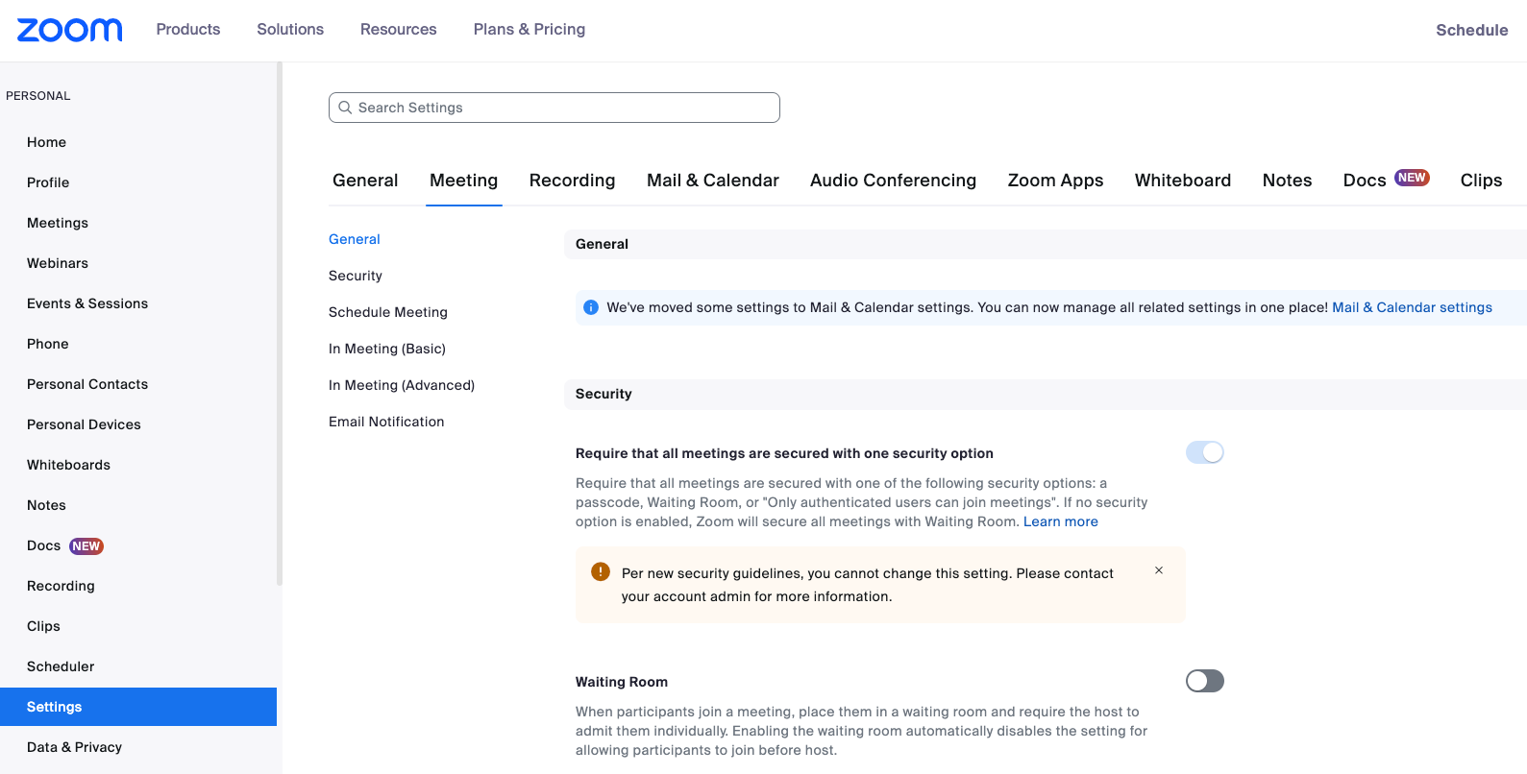Select the Meeting tab
This screenshot has height=774, width=1527.
464,181
